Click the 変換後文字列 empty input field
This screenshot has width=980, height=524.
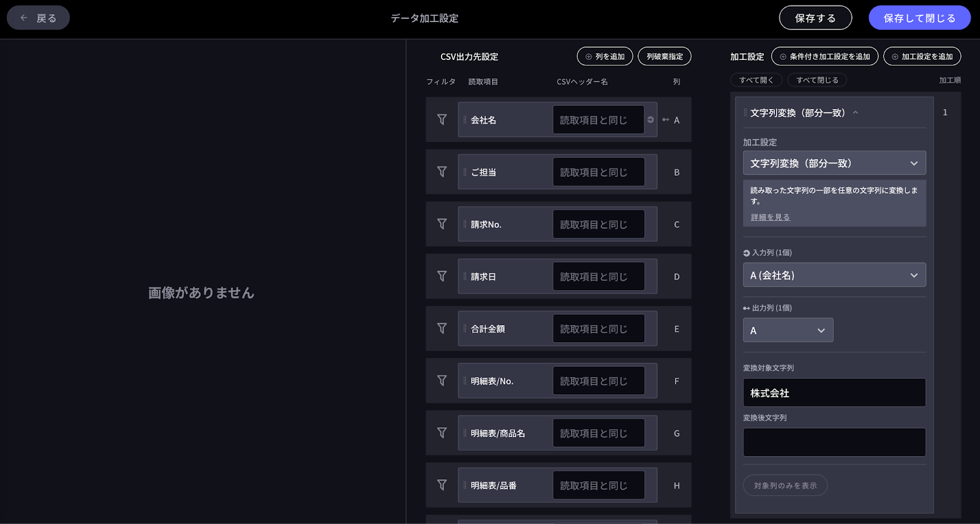click(x=834, y=442)
